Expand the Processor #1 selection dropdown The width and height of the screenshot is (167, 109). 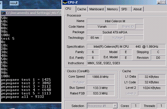tap(115, 106)
